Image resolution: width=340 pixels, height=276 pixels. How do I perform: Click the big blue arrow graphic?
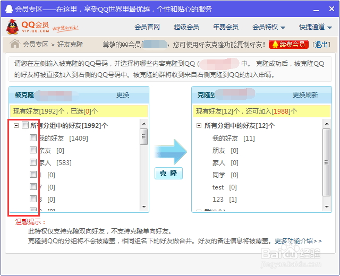[x=171, y=152]
